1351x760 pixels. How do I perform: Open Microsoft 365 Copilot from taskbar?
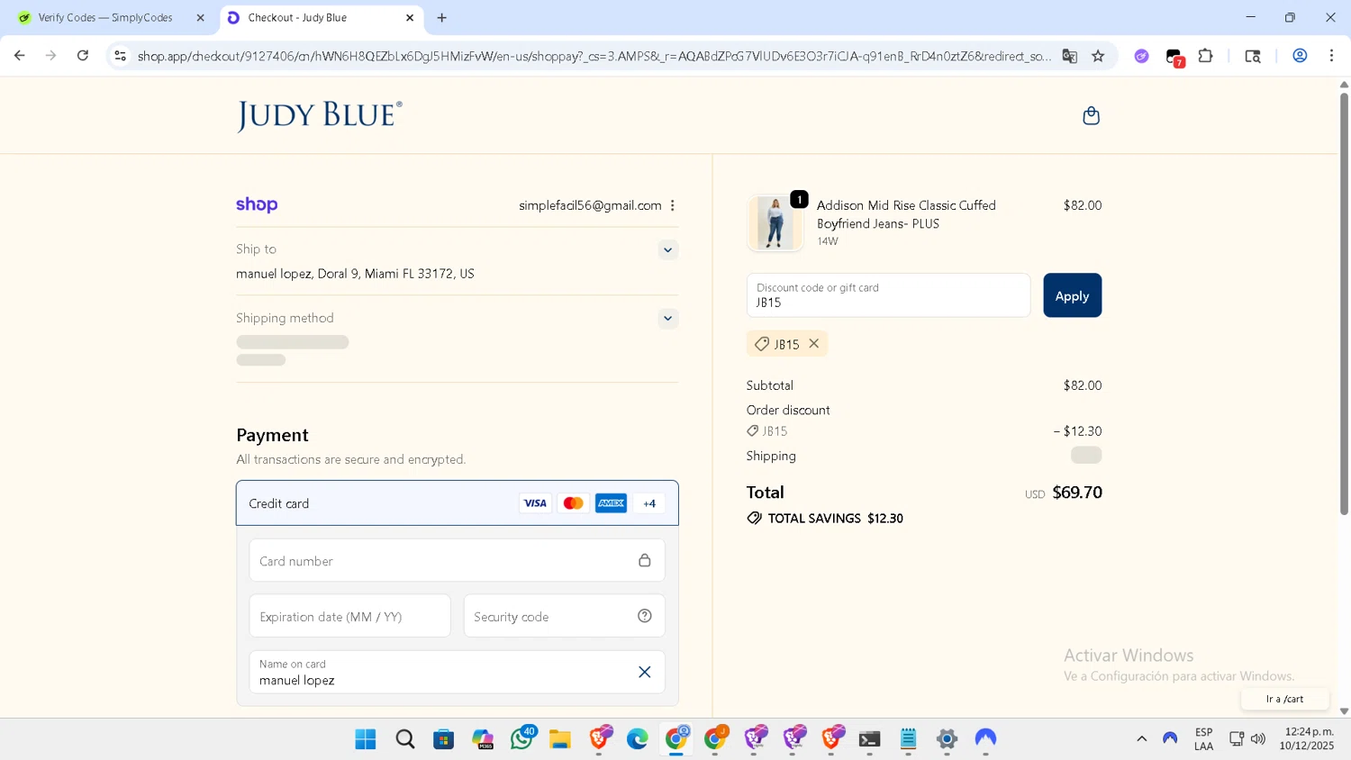[x=483, y=739]
